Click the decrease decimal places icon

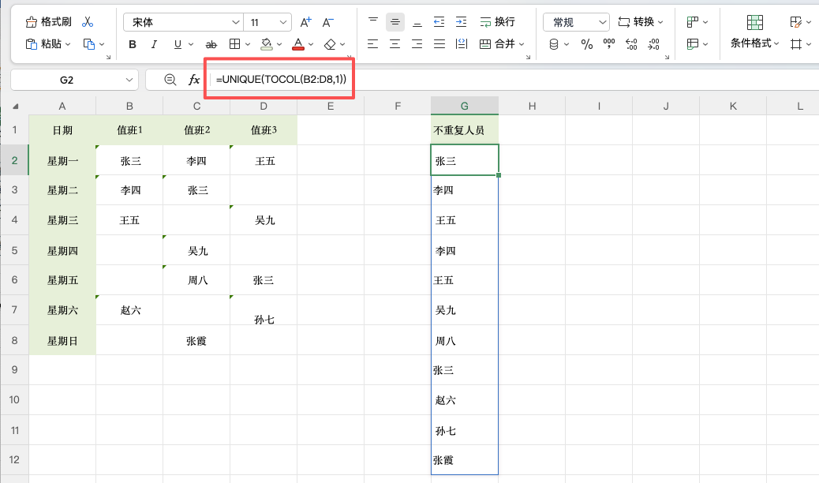(654, 44)
